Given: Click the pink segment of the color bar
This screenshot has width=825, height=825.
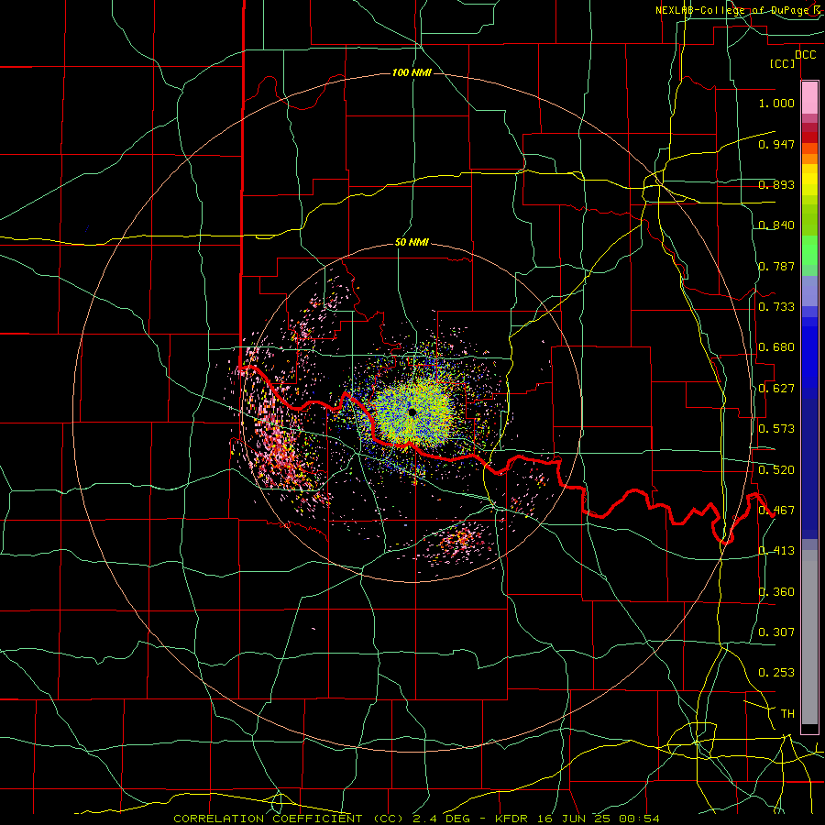Looking at the screenshot, I should pyautogui.click(x=809, y=98).
